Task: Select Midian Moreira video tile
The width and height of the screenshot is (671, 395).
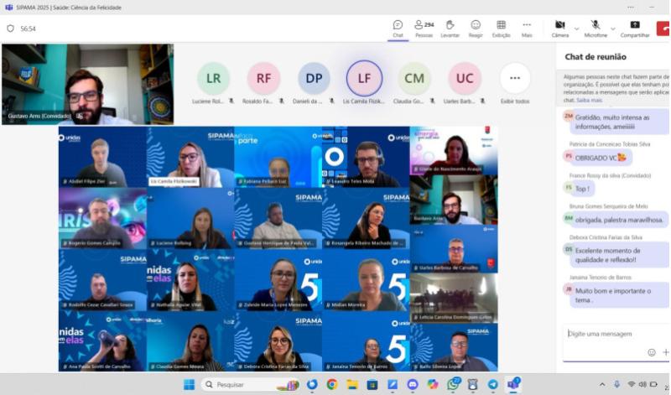Action: coord(366,280)
